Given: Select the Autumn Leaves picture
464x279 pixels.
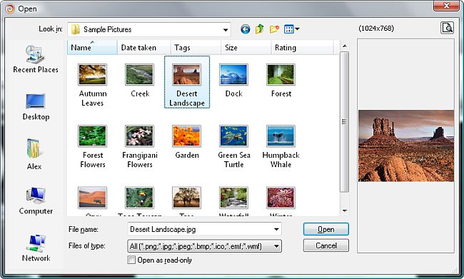Looking at the screenshot, I should click(x=92, y=85).
